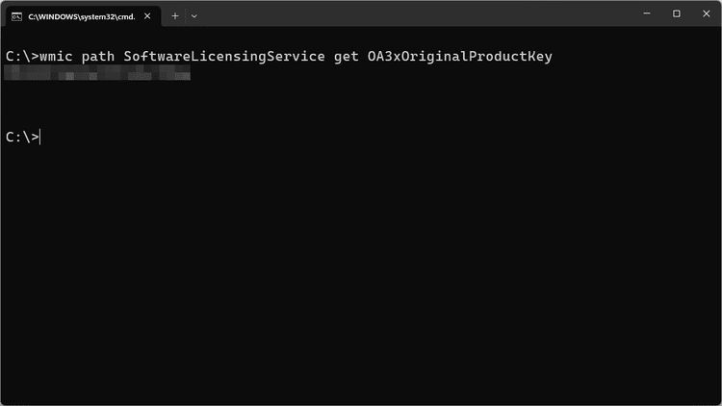Click the first C:\> prompt before wmic

(22, 57)
